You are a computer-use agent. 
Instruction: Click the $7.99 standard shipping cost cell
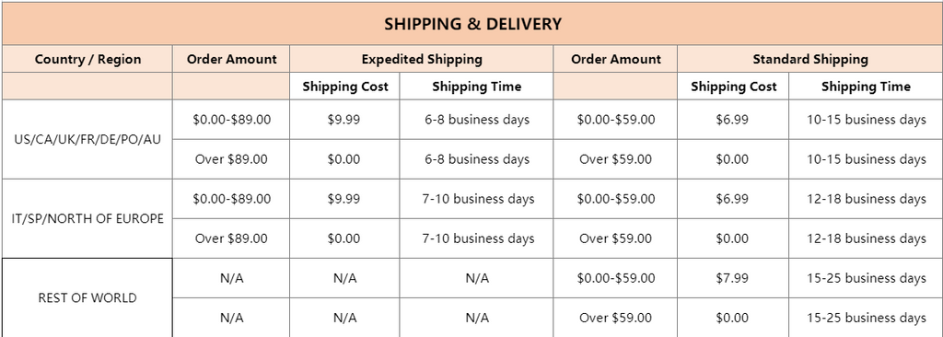pos(732,278)
